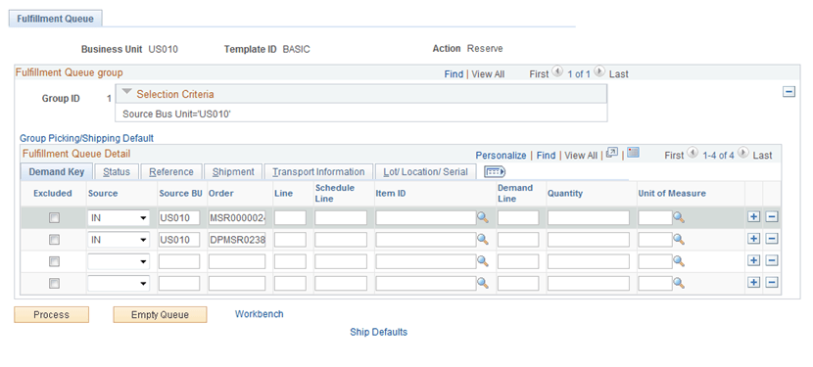Open Unit of Measure lookup in DPMSR0238 row
Image resolution: width=813 pixels, height=367 pixels.
pyautogui.click(x=679, y=240)
